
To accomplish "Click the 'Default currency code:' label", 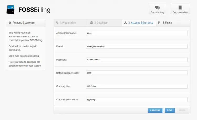I will click(68, 73).
